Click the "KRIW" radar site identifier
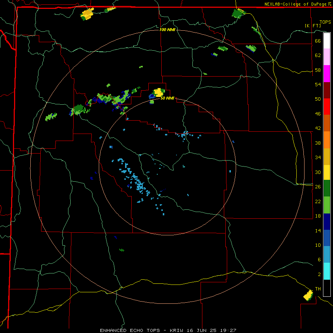Viewport: 333px width, 333px height. point(176,330)
